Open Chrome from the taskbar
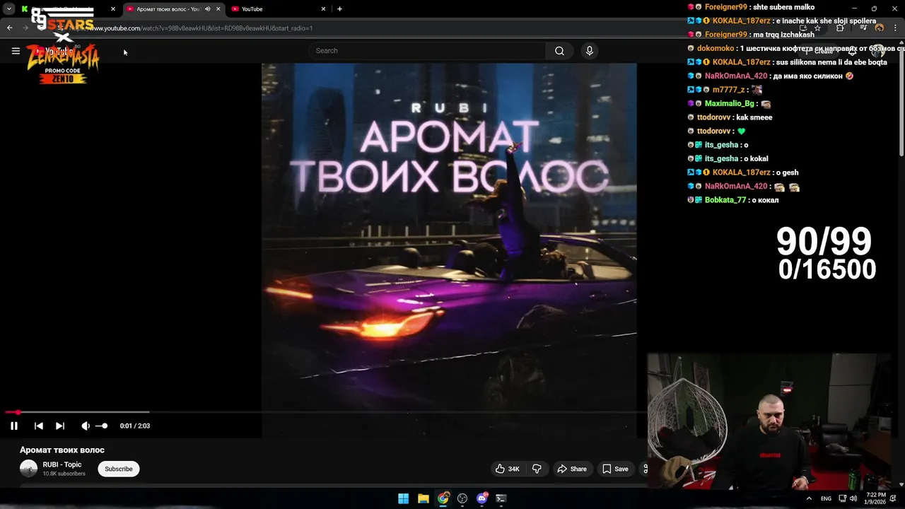The image size is (905, 509). 443,498
